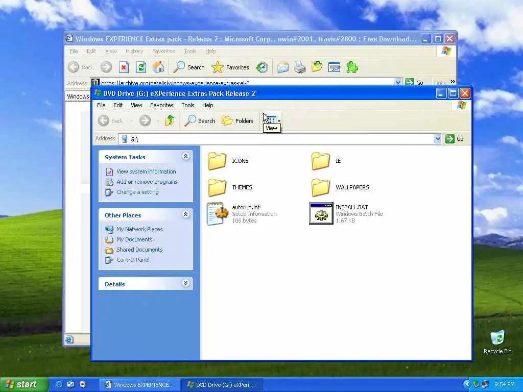The height and width of the screenshot is (392, 523).
Task: Click Forward arrow in the DVD Drive window
Action: (x=145, y=120)
